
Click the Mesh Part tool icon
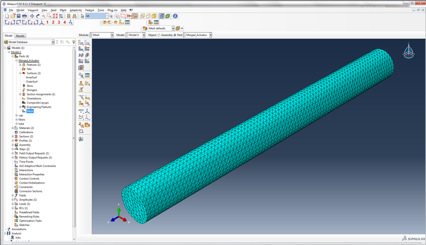point(80,49)
